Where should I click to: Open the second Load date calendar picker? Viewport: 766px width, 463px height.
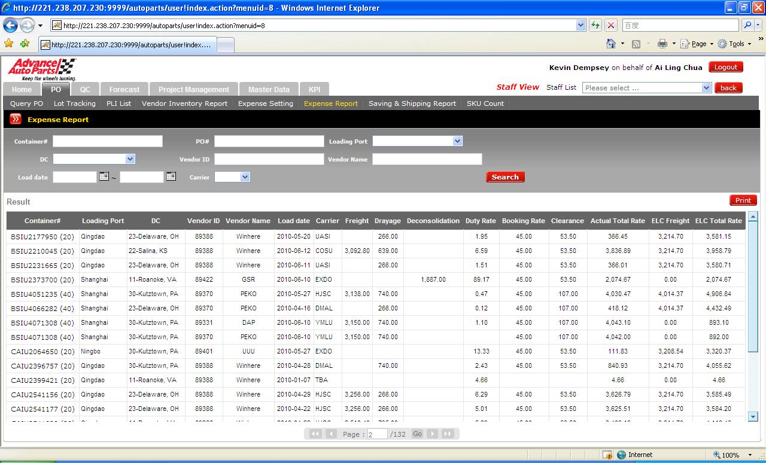[171, 176]
